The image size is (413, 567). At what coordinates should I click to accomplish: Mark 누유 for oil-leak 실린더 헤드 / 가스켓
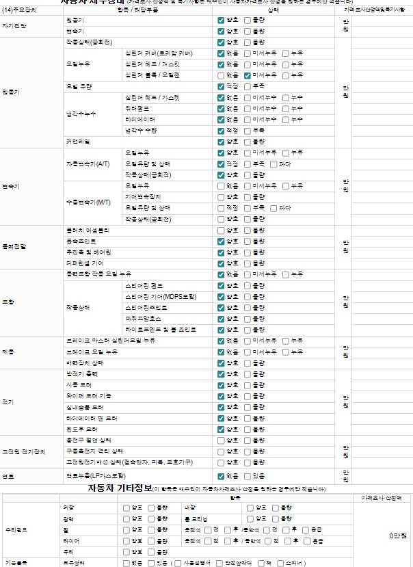pos(286,65)
